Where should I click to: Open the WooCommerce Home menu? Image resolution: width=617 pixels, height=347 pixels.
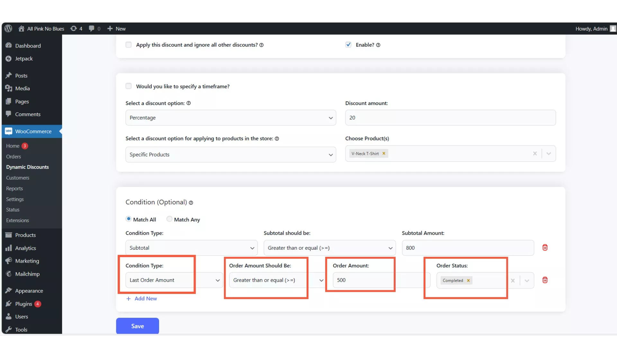click(x=12, y=146)
